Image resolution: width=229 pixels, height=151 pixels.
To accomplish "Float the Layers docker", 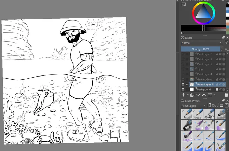I will [223, 38].
